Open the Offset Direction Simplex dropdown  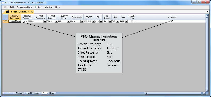click(56, 21)
